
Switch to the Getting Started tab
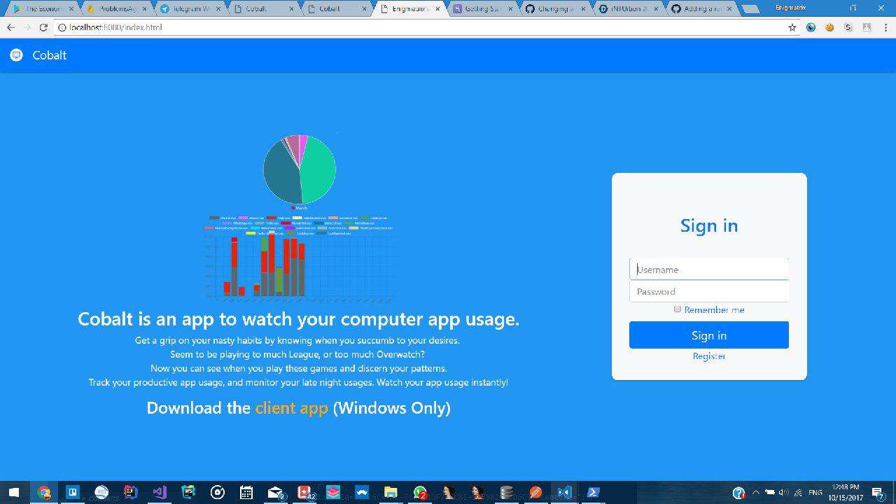483,8
